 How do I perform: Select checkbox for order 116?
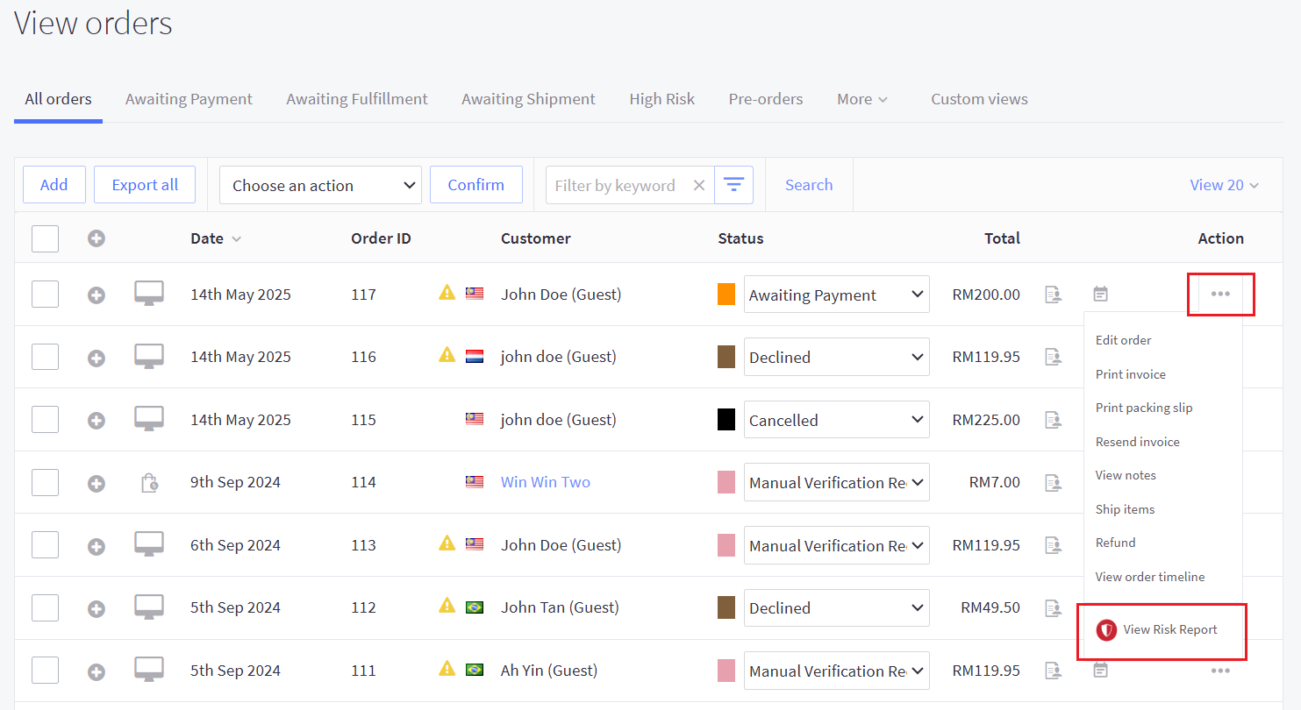[x=45, y=357]
